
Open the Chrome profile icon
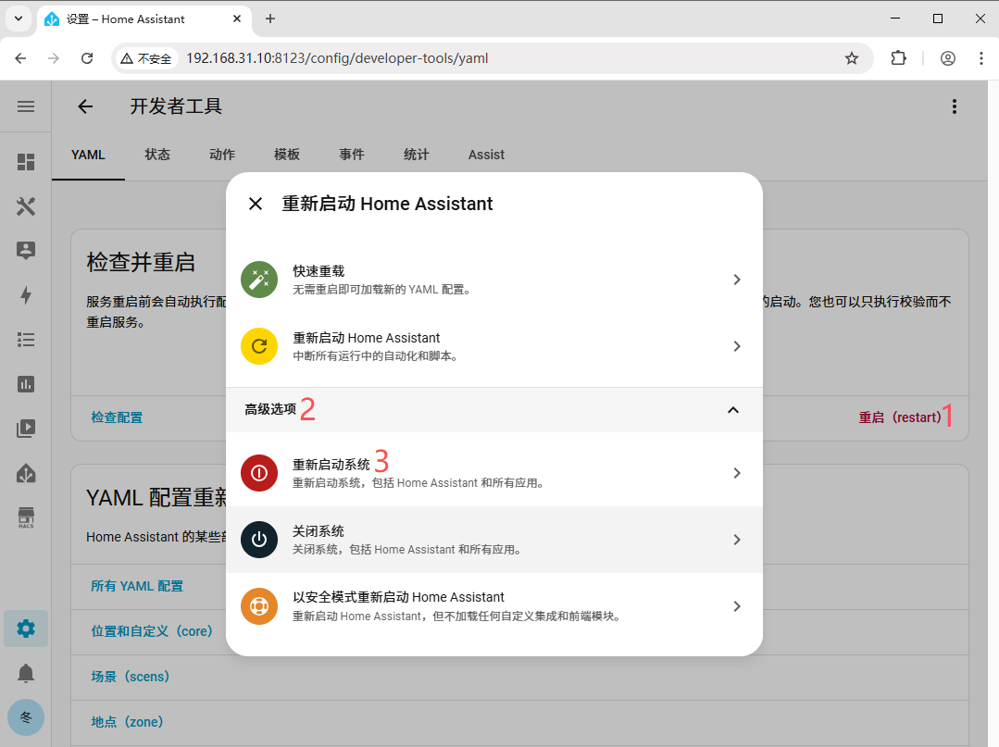click(948, 58)
